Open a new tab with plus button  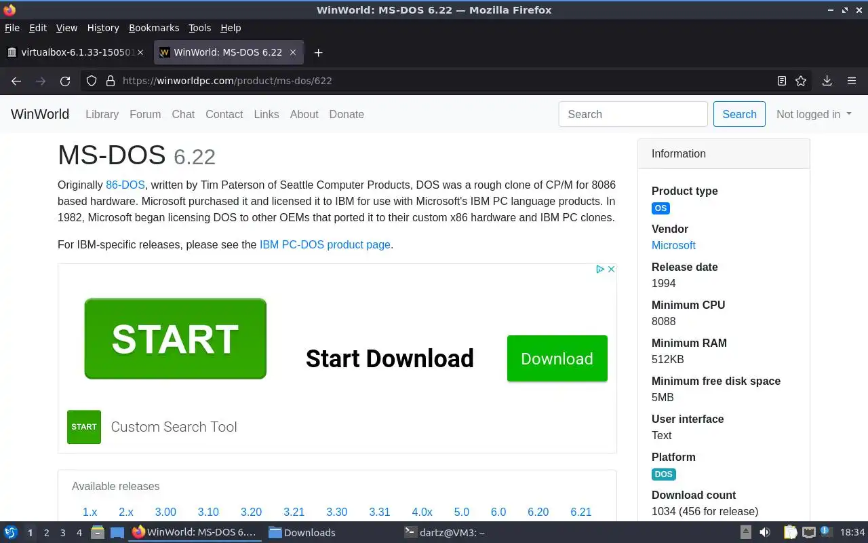click(x=318, y=52)
